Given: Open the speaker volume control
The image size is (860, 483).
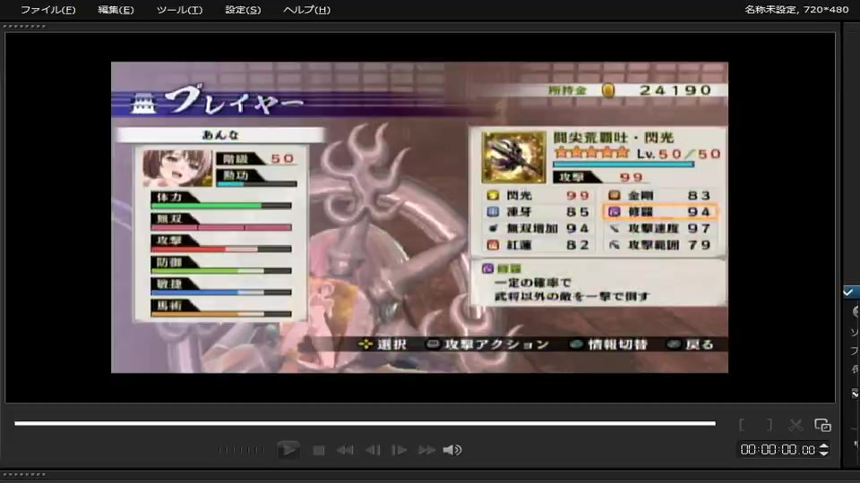Looking at the screenshot, I should coord(451,450).
